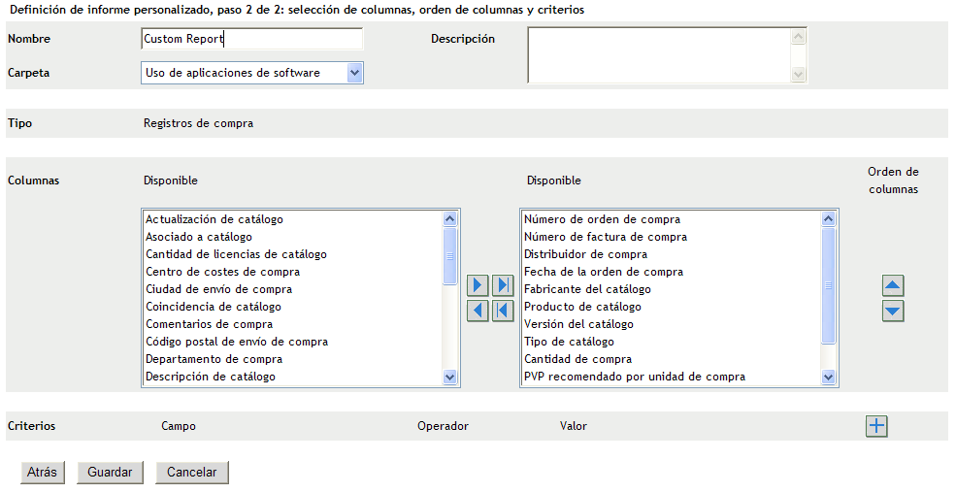The height and width of the screenshot is (493, 956).
Task: Move selected column up in order
Action: click(893, 286)
